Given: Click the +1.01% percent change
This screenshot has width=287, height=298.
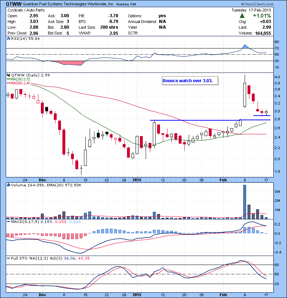Looking at the screenshot, I should tap(262, 15).
